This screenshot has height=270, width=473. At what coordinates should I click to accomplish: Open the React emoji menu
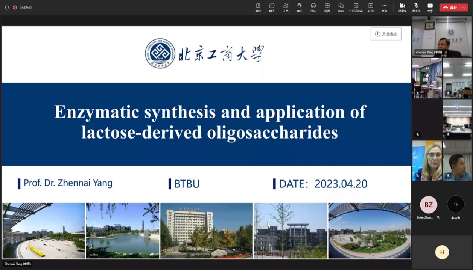tap(313, 7)
